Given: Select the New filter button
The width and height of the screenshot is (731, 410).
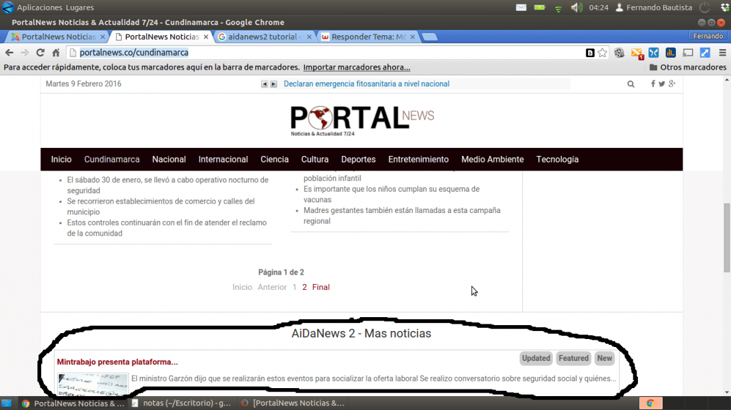Looking at the screenshot, I should (605, 358).
